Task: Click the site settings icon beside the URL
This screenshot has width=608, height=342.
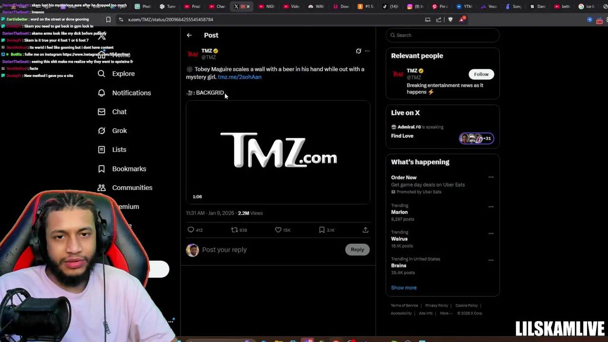Action: click(121, 19)
